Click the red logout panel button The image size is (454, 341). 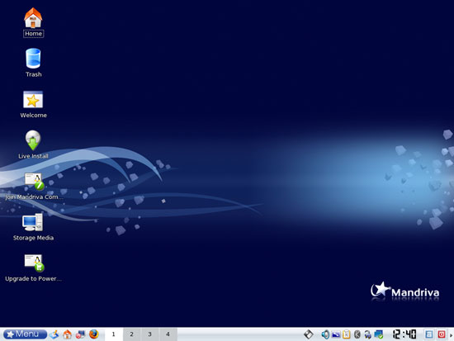click(x=442, y=334)
